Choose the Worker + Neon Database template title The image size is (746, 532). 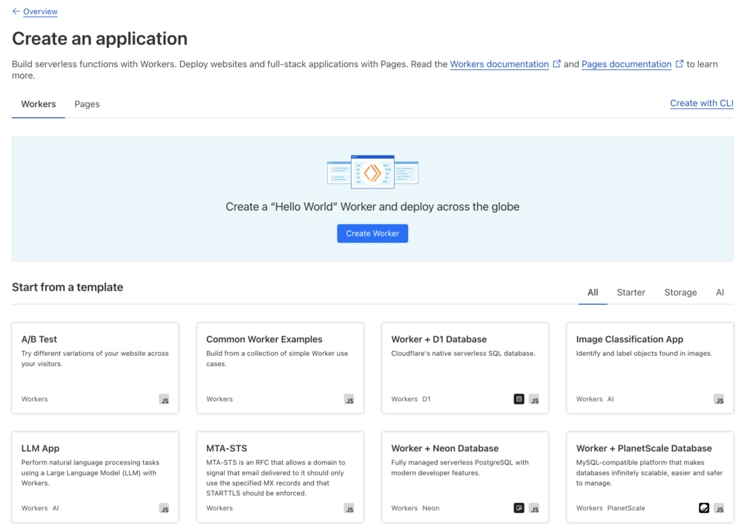pos(445,448)
